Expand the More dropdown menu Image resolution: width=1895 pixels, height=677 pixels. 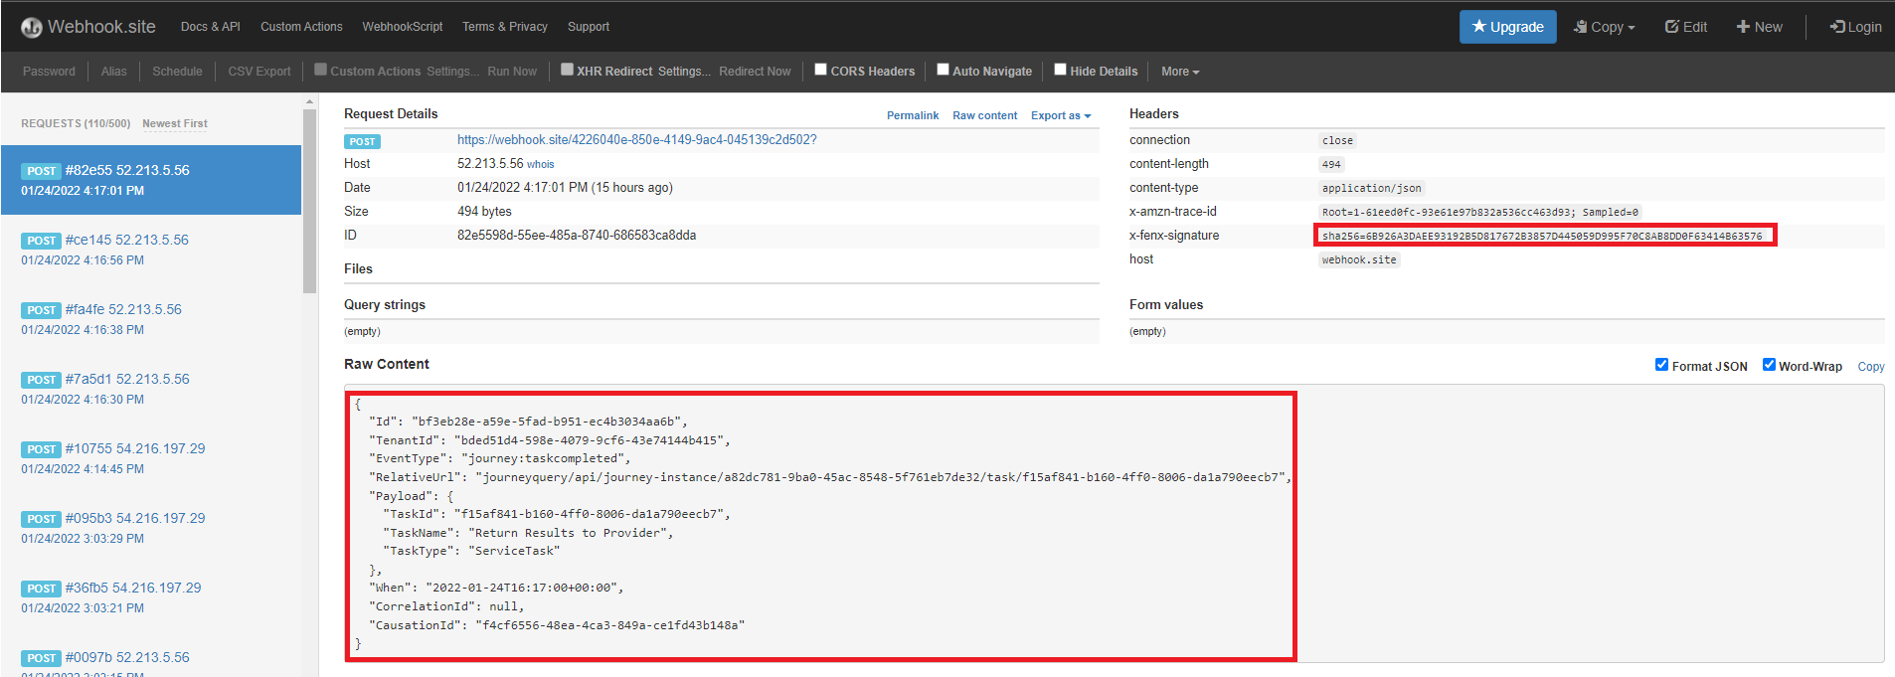(1180, 72)
